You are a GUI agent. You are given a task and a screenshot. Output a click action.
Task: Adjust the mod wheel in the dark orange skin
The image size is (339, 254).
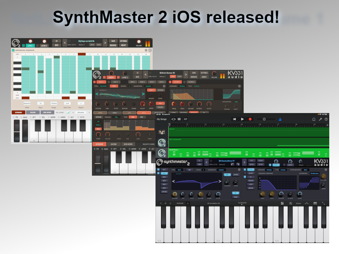(106, 163)
